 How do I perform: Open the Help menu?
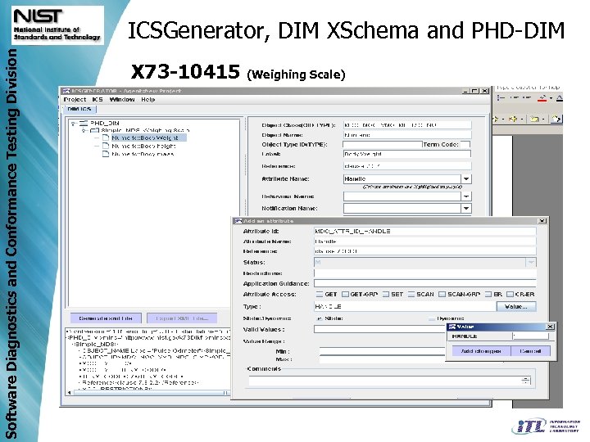(x=147, y=99)
